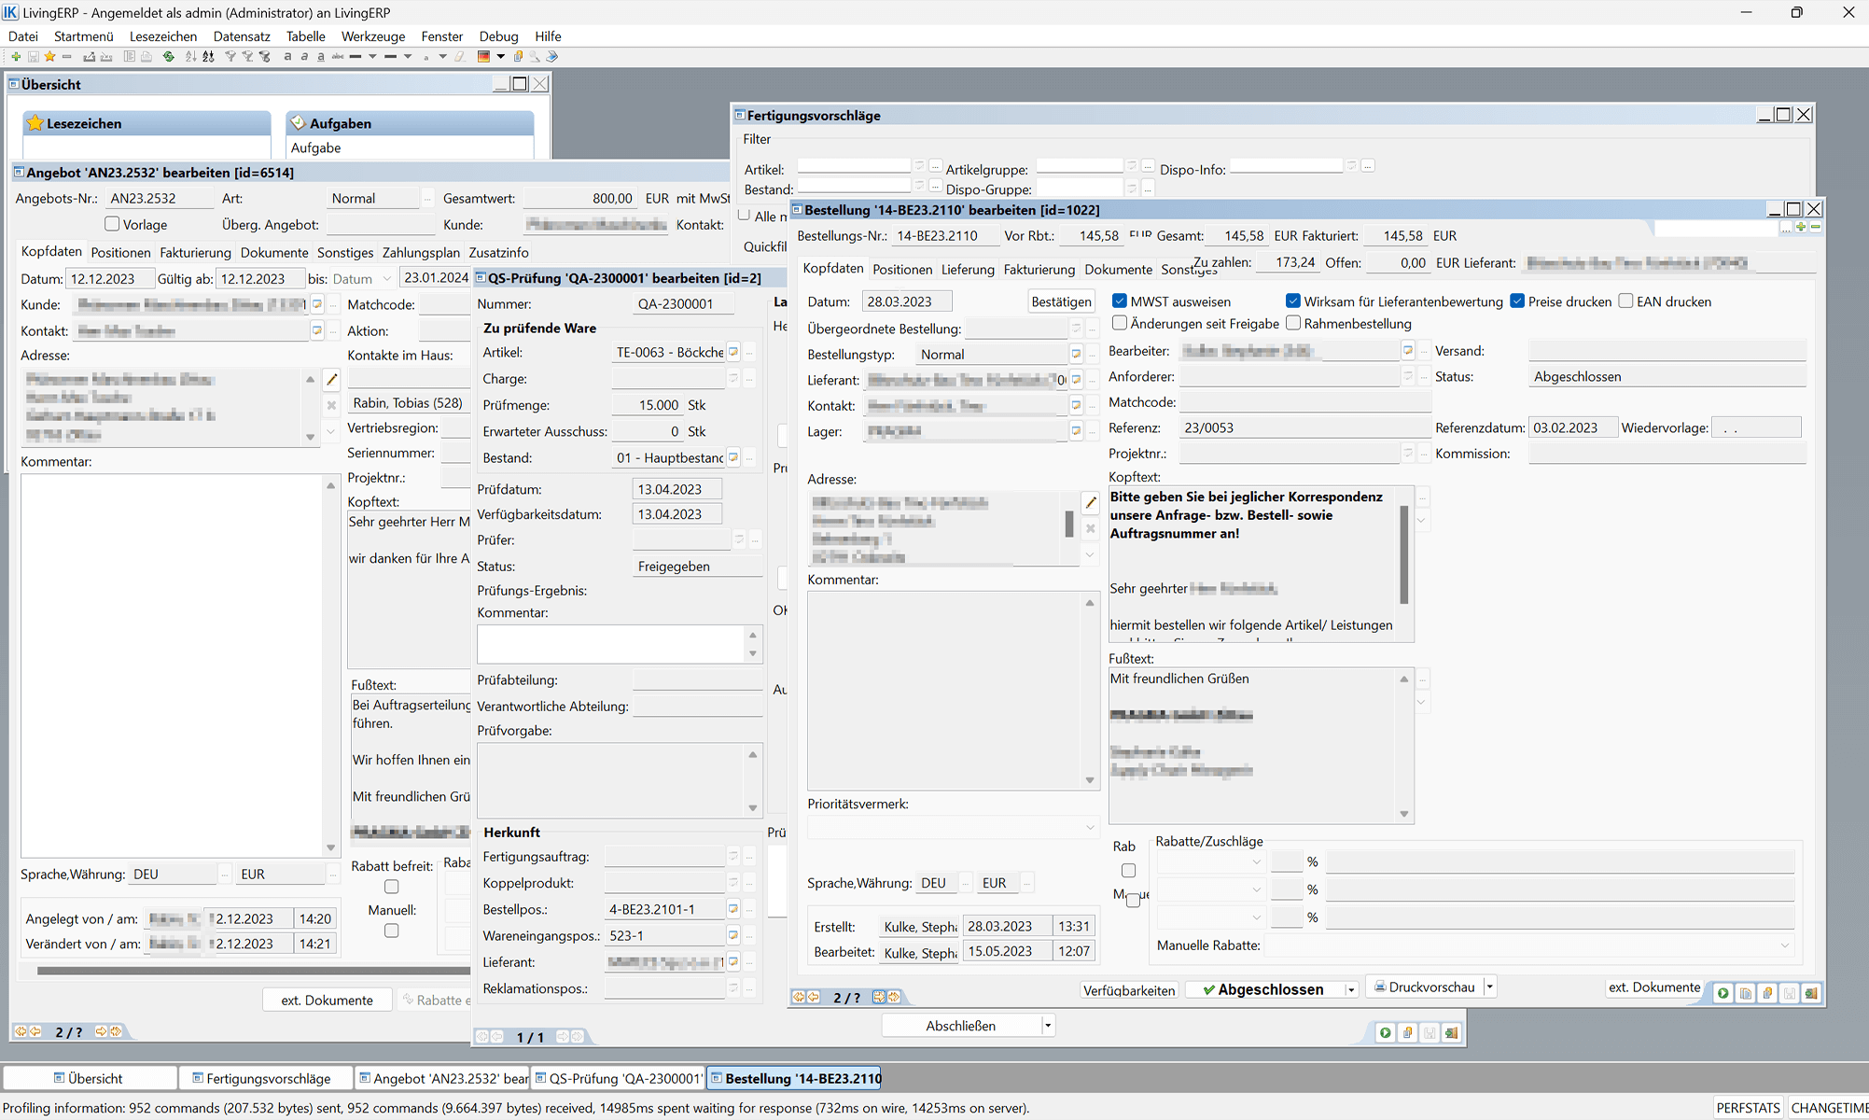Open the Bestellpos. link icon in QS-Prüfung
Image resolution: width=1869 pixels, height=1120 pixels.
[x=733, y=909]
